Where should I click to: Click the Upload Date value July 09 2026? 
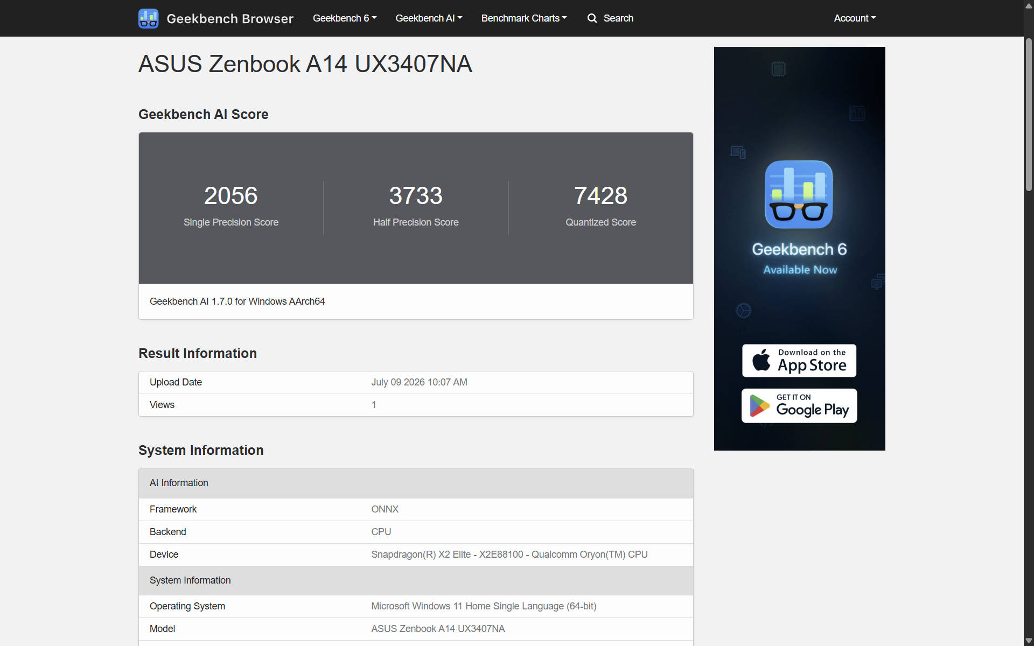[x=419, y=382]
